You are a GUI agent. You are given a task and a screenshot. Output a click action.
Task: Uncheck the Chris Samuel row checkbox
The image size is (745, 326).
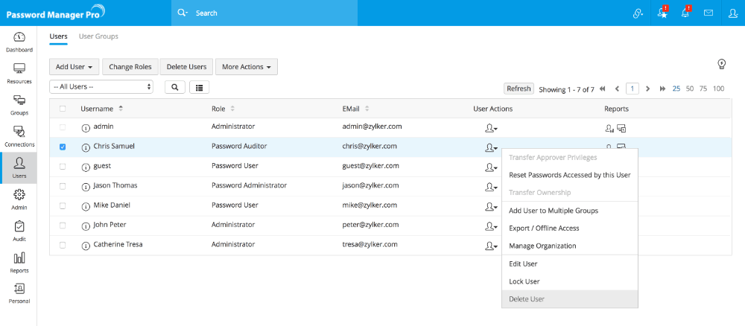pos(63,147)
